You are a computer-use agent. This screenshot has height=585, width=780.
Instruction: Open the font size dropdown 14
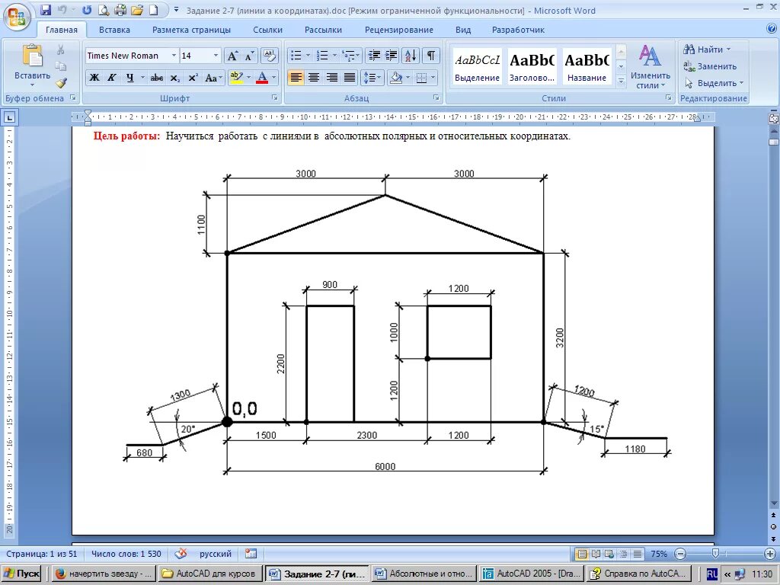coord(216,56)
